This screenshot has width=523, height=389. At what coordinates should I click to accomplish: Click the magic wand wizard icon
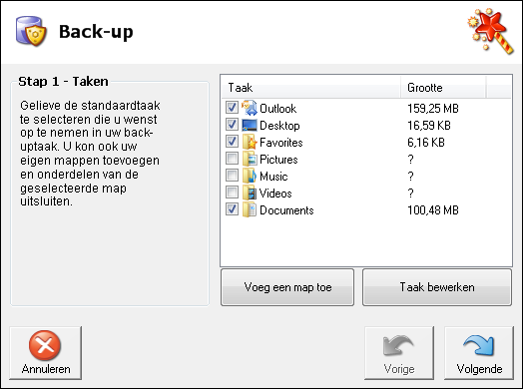coord(490,31)
